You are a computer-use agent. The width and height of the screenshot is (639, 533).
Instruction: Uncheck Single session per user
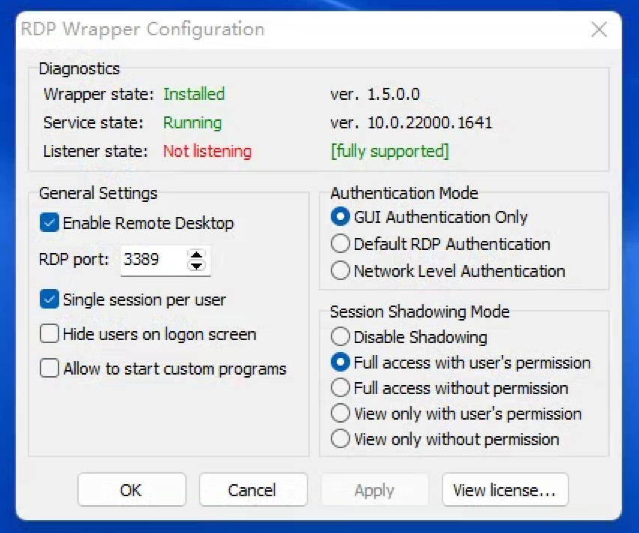[49, 299]
